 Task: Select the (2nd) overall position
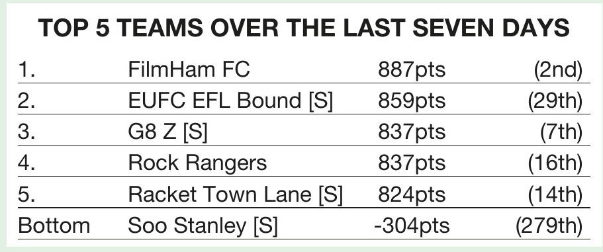558,70
